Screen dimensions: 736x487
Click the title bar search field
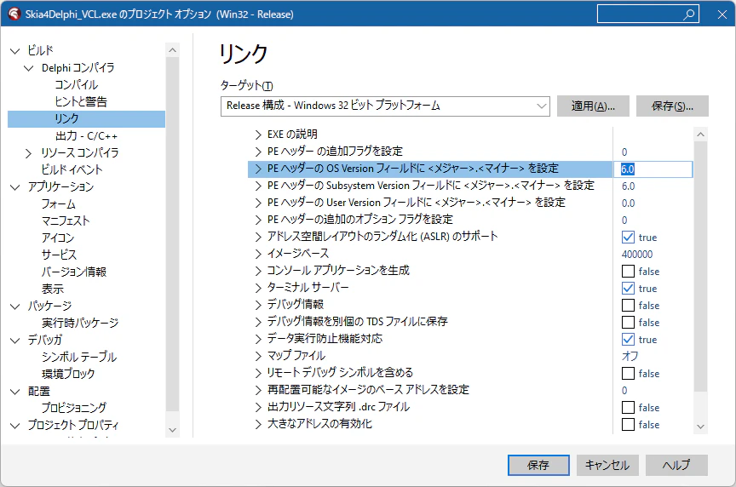pyautogui.click(x=647, y=14)
